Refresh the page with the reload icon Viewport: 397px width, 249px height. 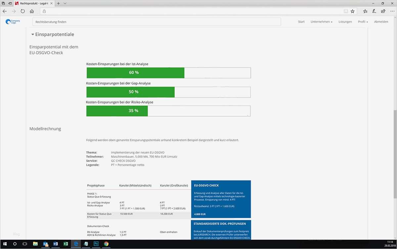pos(22,11)
